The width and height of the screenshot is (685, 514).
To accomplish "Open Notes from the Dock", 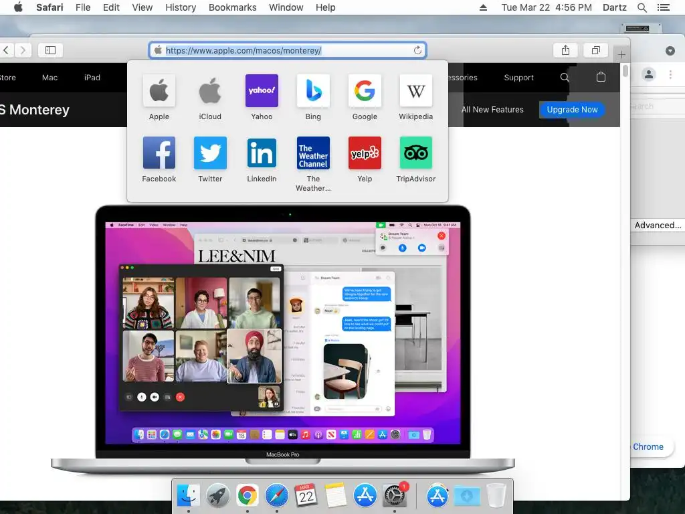I will tap(336, 495).
